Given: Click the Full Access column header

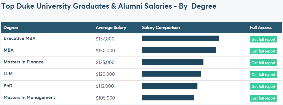Looking at the screenshot, I should 261,28.
